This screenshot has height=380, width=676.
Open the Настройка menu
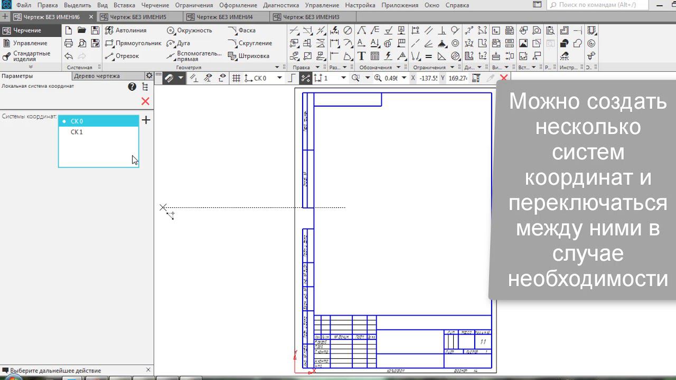360,5
